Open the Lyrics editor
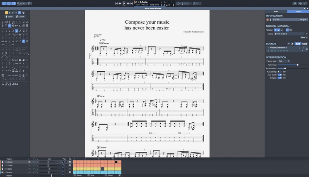The height and width of the screenshot is (177, 309). (9, 17)
